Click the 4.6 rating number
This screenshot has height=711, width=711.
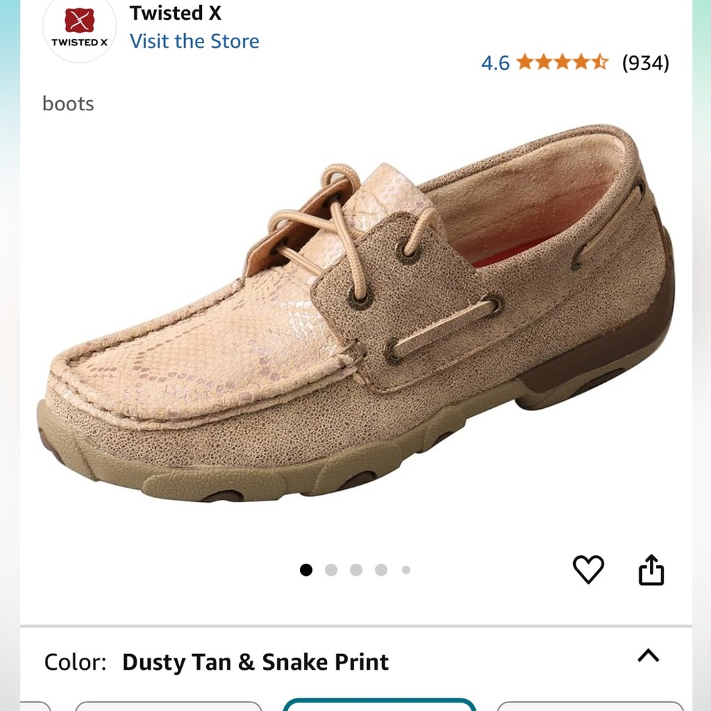coord(496,63)
